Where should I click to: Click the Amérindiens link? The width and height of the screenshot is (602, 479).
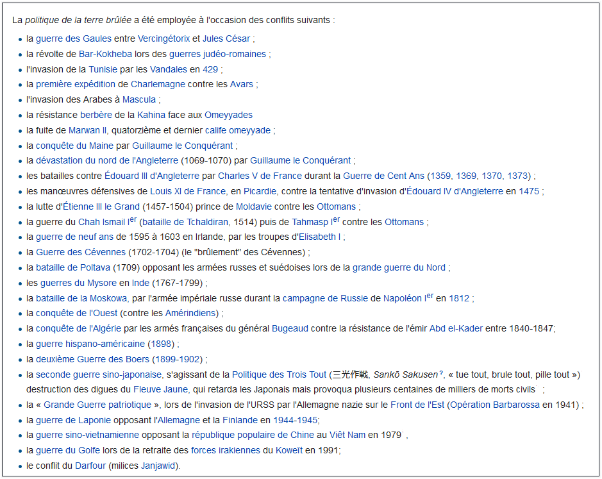(190, 314)
